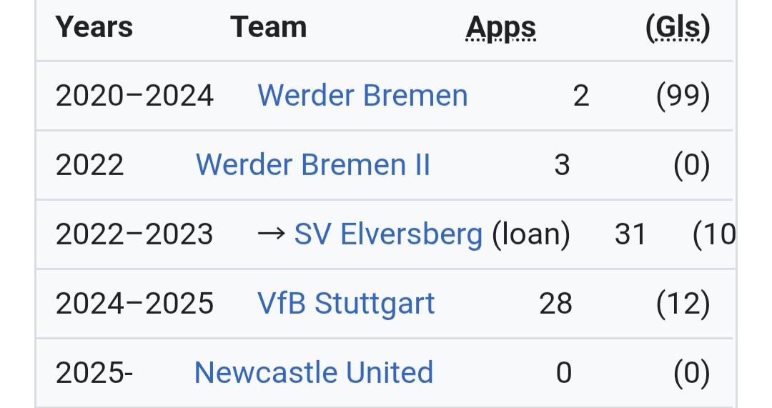772x408 pixels.
Task: Select the 2022–2023 loan years cell
Action: tap(134, 234)
